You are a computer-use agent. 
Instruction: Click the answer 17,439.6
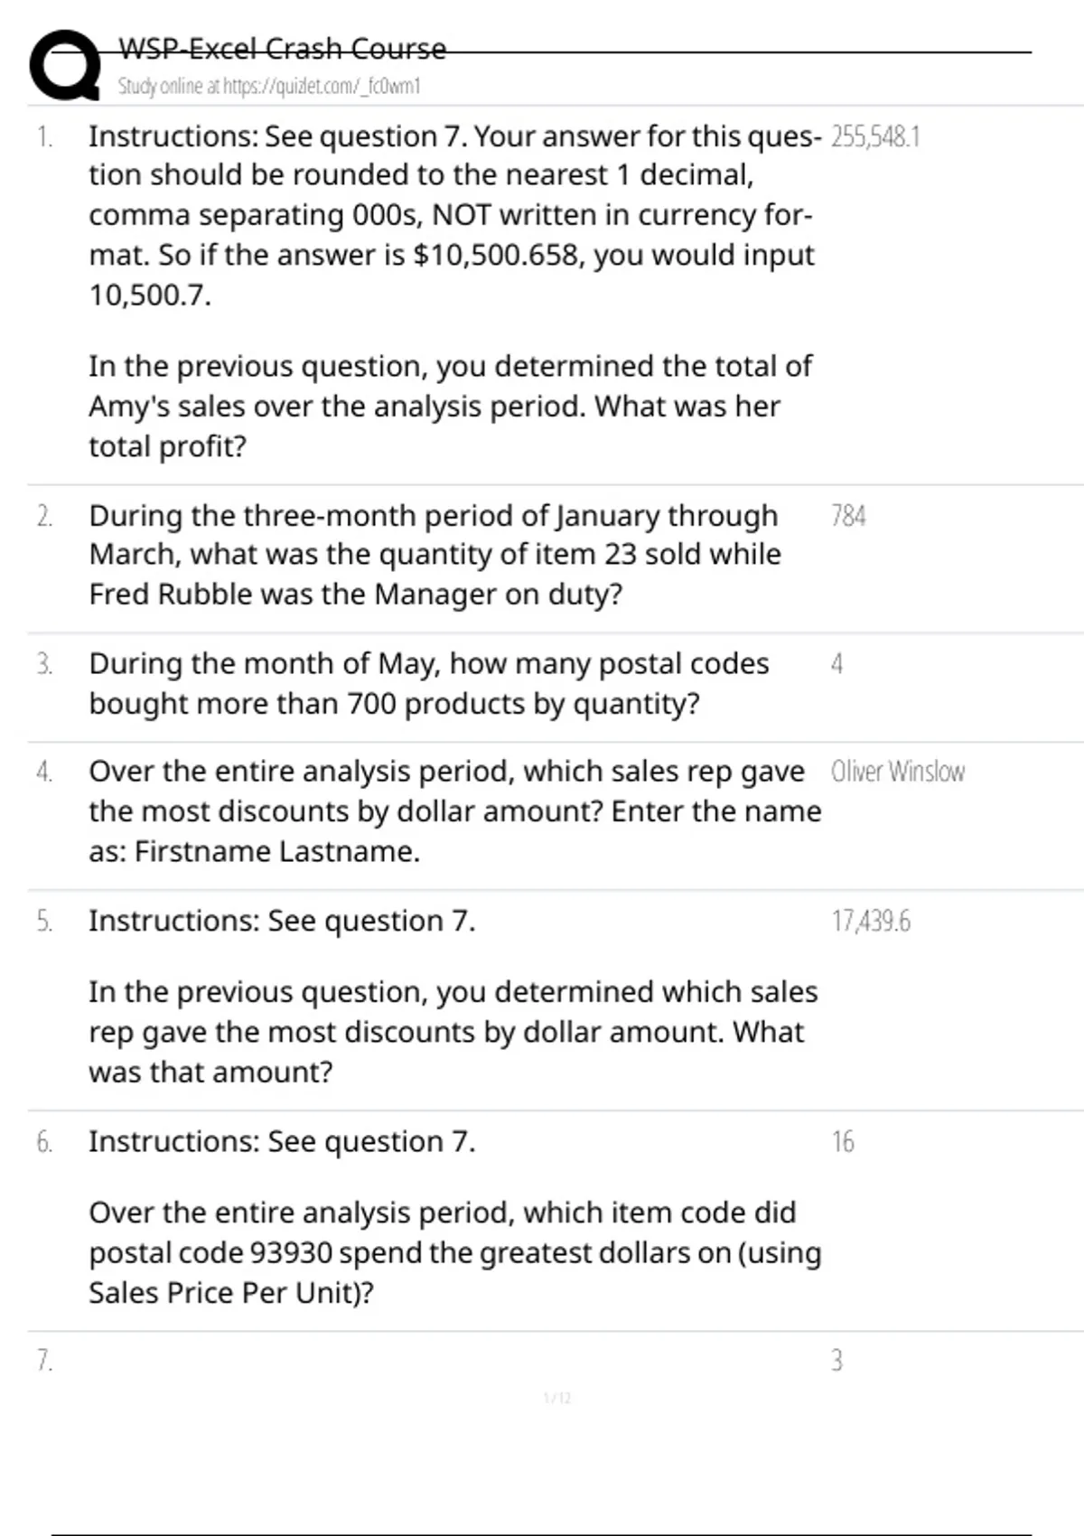click(x=870, y=922)
